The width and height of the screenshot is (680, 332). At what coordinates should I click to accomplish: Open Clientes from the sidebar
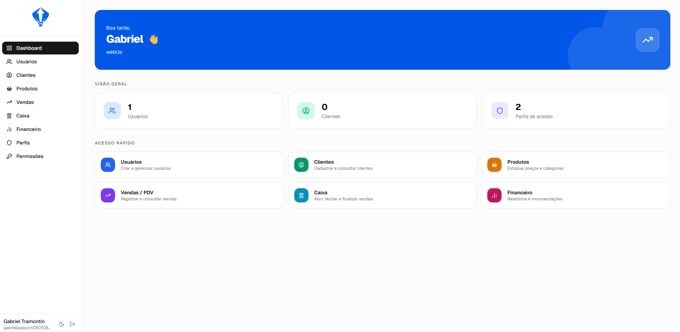point(40,75)
